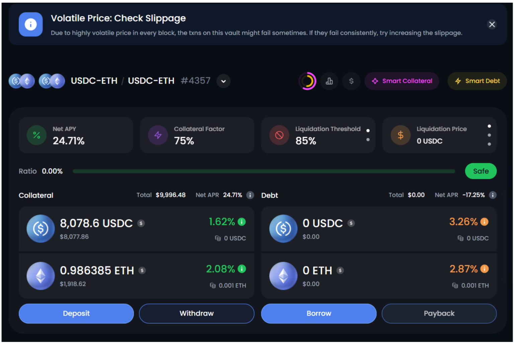
Task: Click the info icon next to collateral Net APR
Action: pos(250,195)
